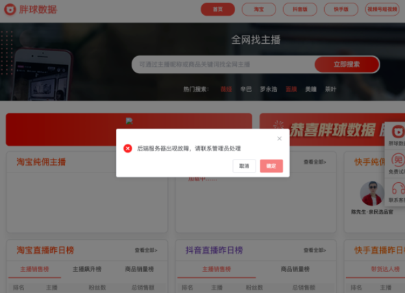Expand 查看全部 for 淘宝直播昨日榜

coord(146,250)
